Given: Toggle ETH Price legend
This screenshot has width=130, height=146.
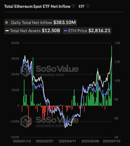Looking at the screenshot, I should [87, 31].
